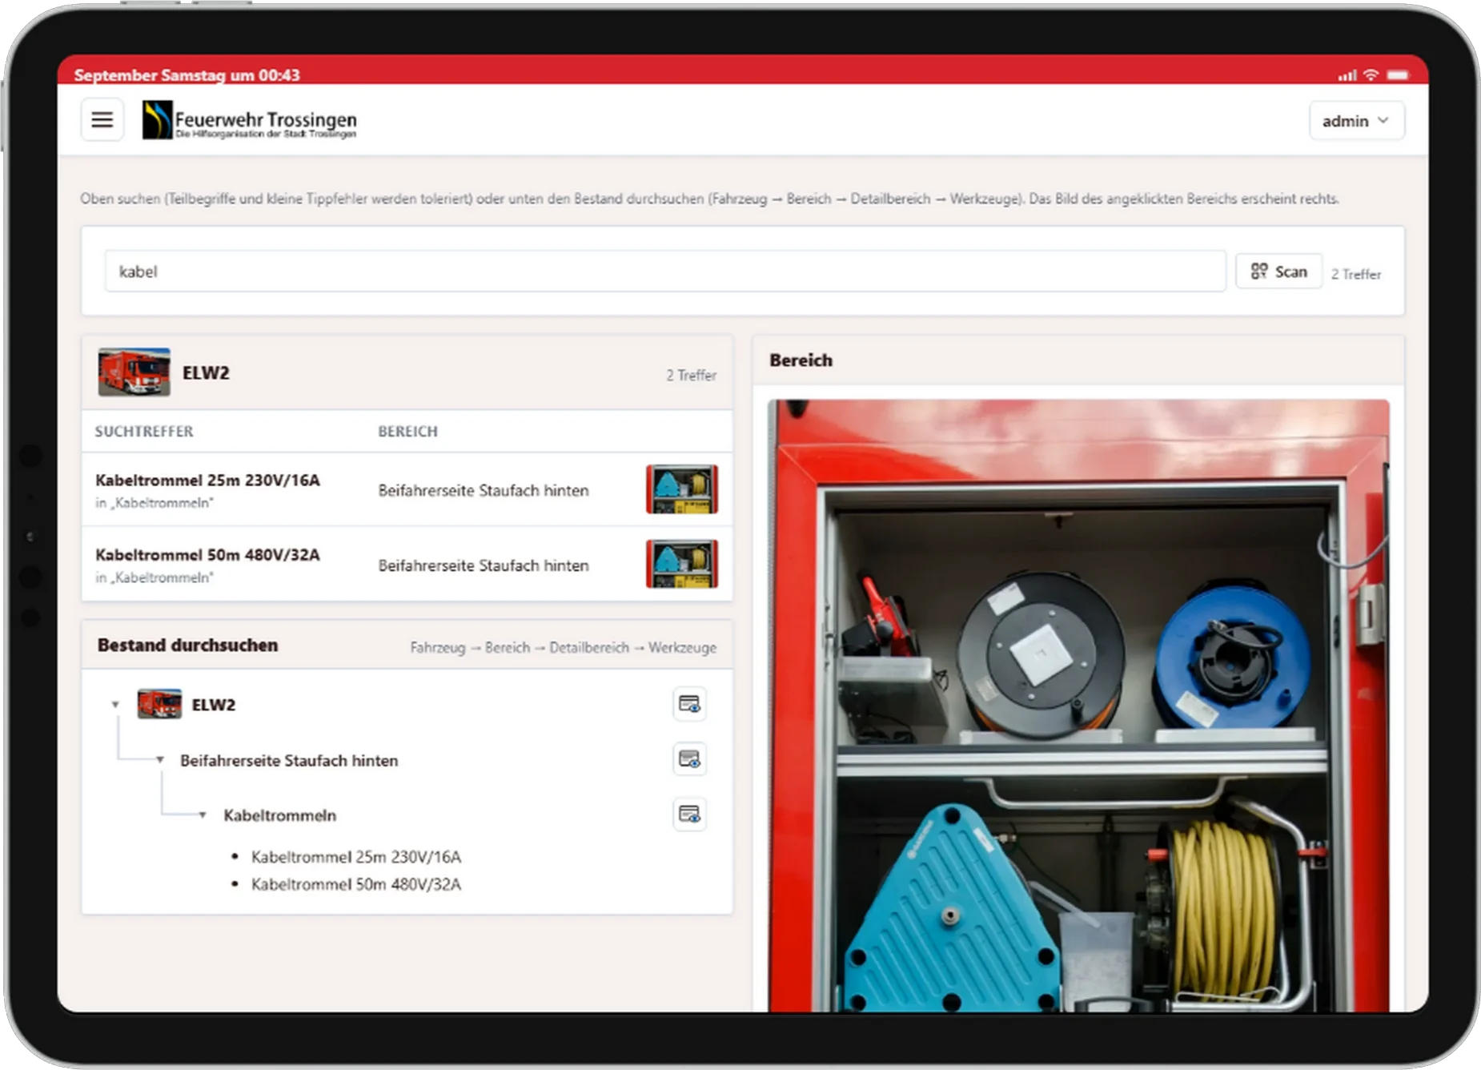The image size is (1481, 1070).
Task: Collapse the ELW2 tree node
Action: click(115, 705)
